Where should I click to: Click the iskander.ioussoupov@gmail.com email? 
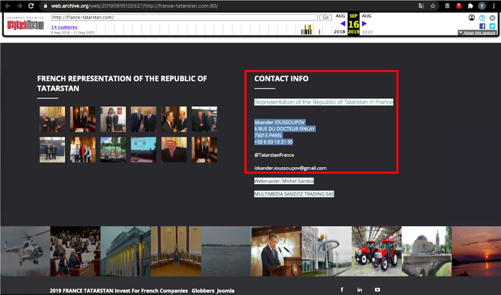[x=291, y=168]
